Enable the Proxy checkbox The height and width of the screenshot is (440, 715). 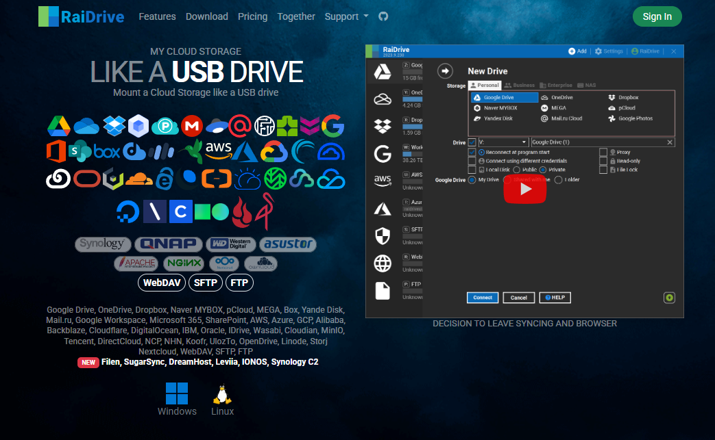[x=603, y=152]
